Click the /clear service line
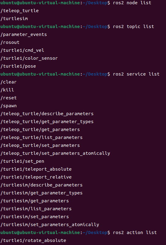 pyautogui.click(x=9, y=82)
